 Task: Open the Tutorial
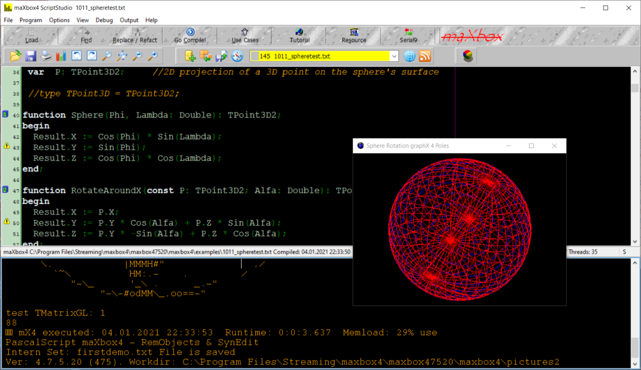[x=299, y=36]
